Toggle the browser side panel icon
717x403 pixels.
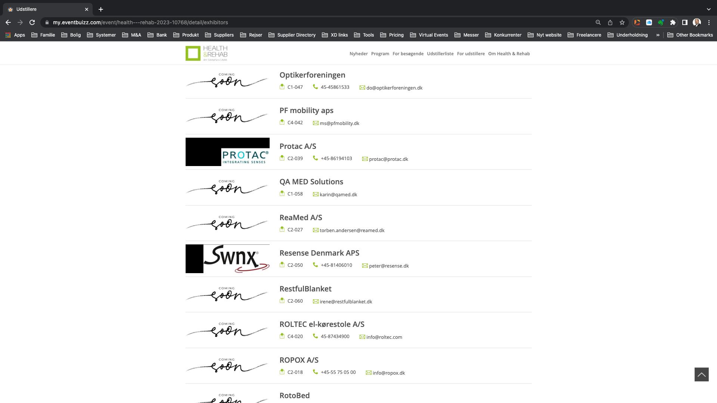coord(685,22)
